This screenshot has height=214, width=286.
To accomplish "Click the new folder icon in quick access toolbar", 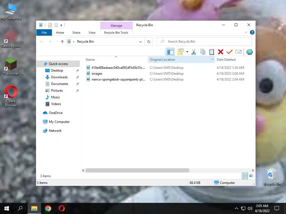I will click(x=56, y=25).
